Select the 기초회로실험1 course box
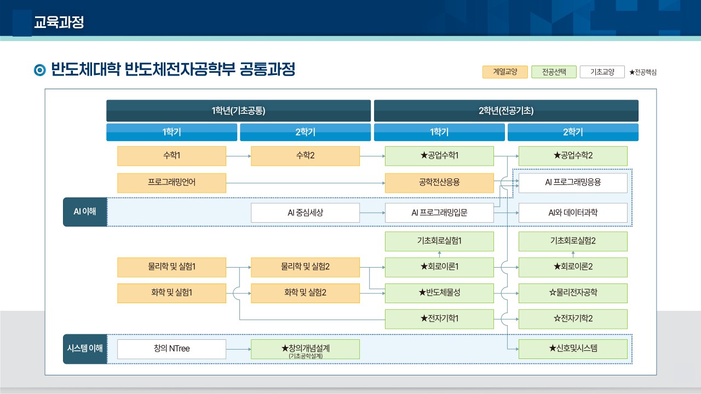Viewport: 701px width, 394px height. pos(439,241)
